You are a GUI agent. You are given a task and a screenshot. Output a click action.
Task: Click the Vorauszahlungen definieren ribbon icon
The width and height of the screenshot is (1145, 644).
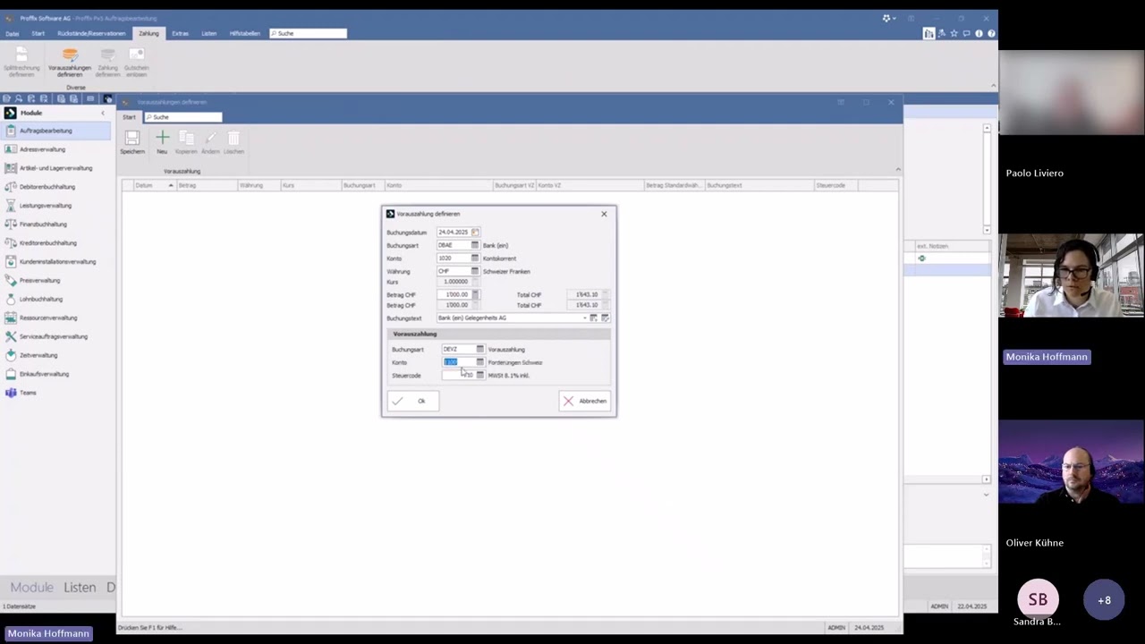[70, 56]
